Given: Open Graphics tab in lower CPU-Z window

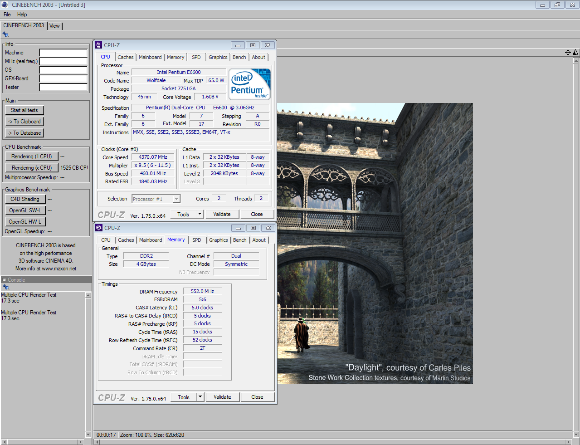Looking at the screenshot, I should click(219, 240).
